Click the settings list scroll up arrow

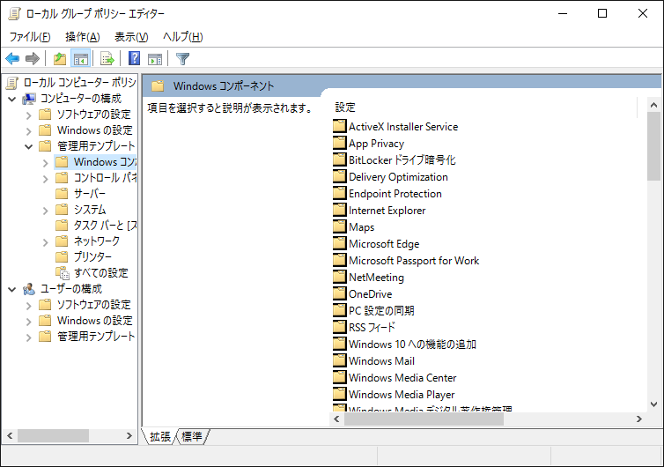click(x=653, y=105)
